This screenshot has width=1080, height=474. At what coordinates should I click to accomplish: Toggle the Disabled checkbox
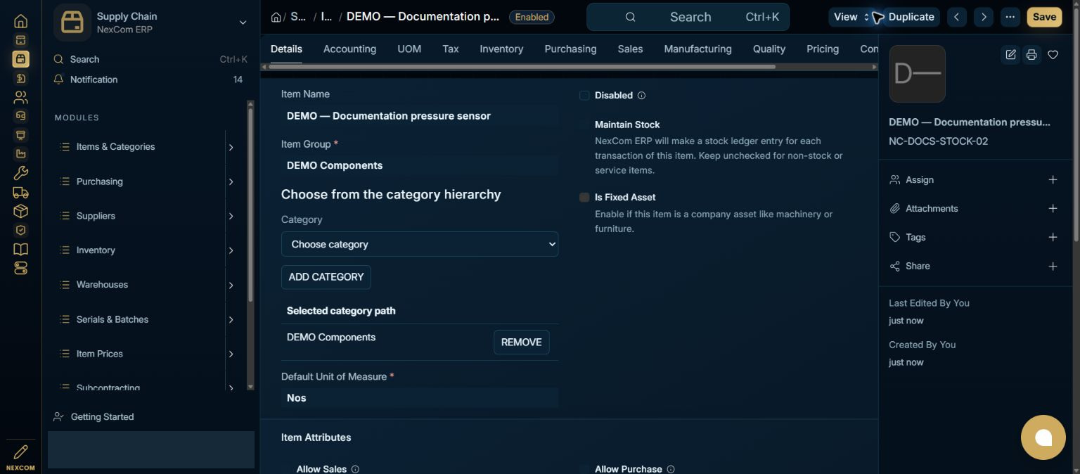pos(584,95)
